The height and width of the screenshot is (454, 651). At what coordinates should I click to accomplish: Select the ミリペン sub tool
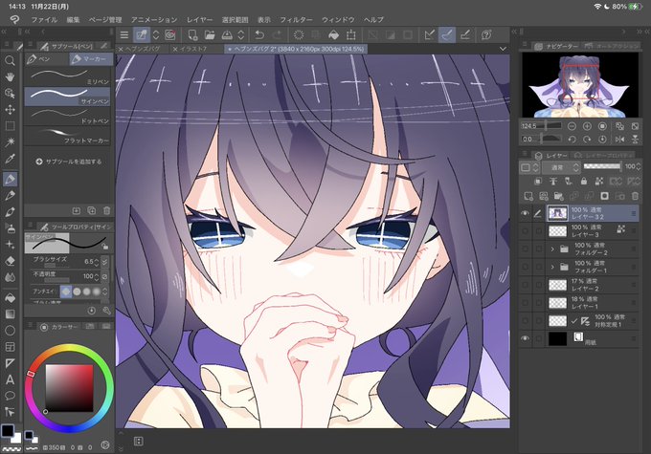click(68, 77)
